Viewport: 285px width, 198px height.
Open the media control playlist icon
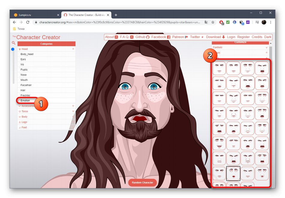point(257,22)
